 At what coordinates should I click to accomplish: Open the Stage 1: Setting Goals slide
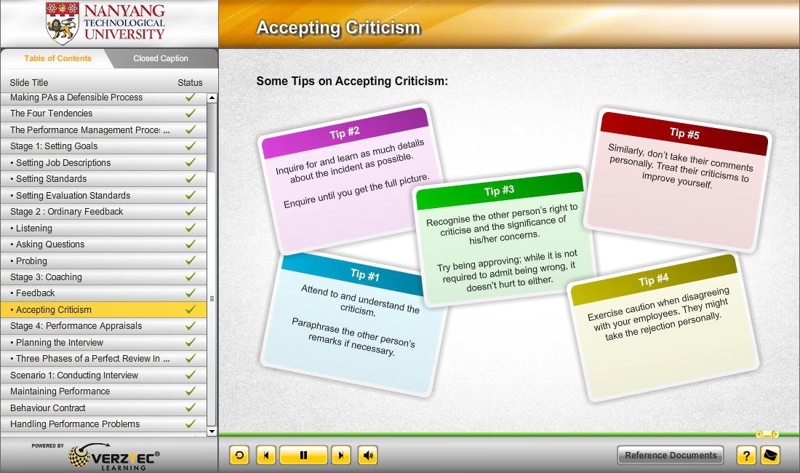pyautogui.click(x=54, y=146)
